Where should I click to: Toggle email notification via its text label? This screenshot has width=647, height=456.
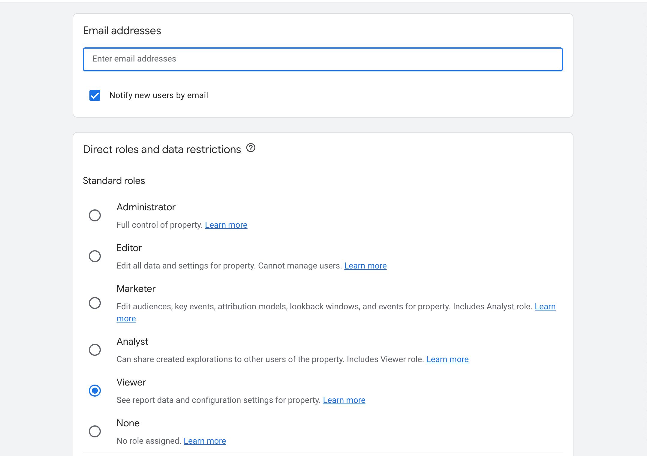pyautogui.click(x=159, y=95)
